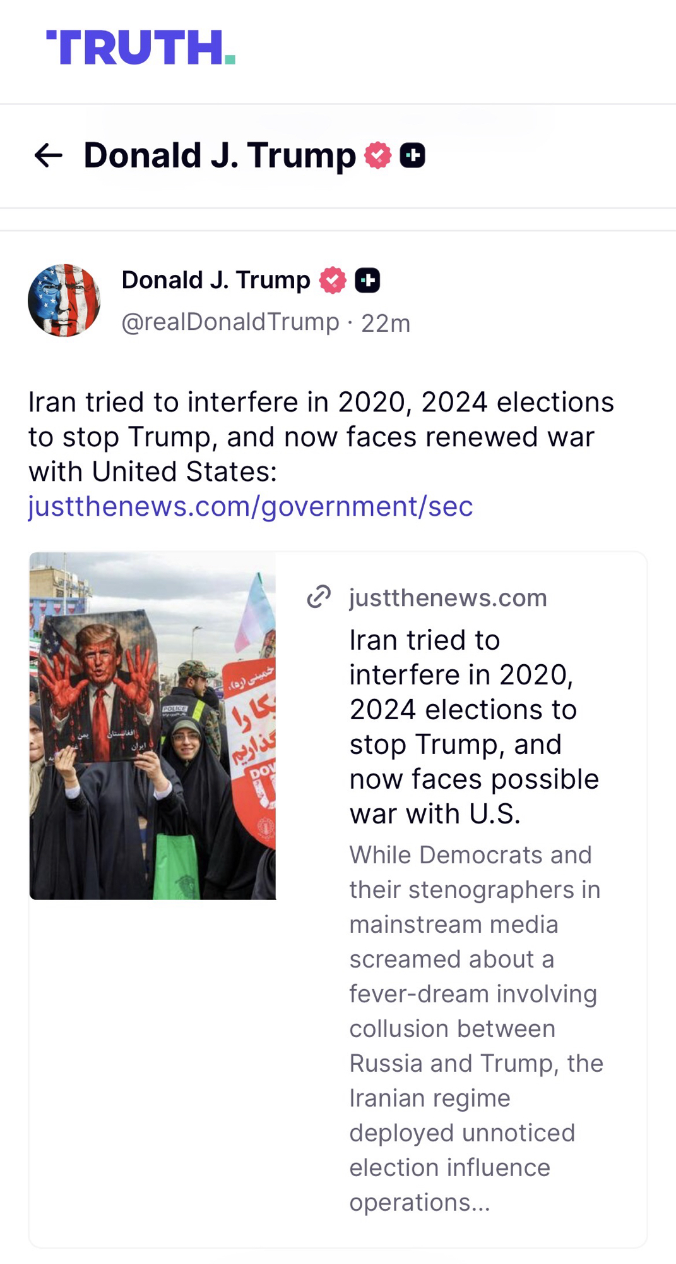Click the justthenews.com domain in card
The width and height of the screenshot is (676, 1264).
pos(448,598)
